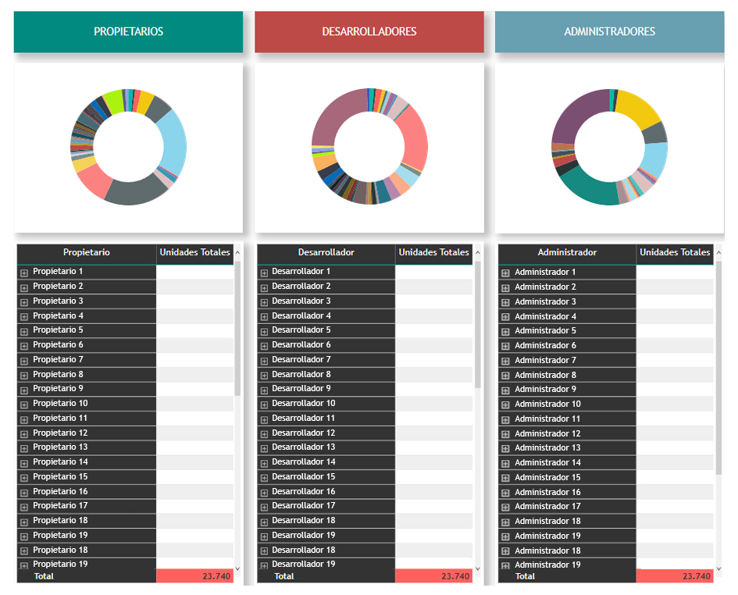Select the ADMINISTRADORES header banner
This screenshot has height=595, width=738.
608,31
